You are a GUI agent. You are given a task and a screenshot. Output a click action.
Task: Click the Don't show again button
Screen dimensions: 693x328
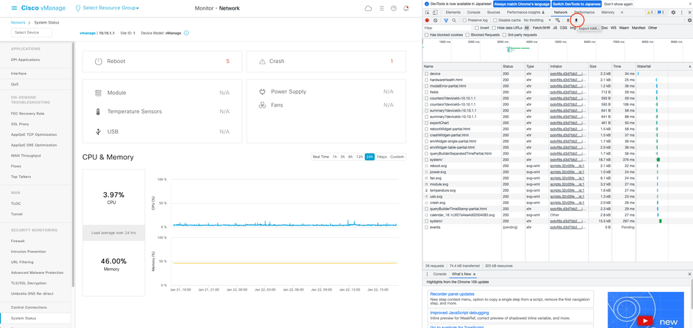pos(618,3)
